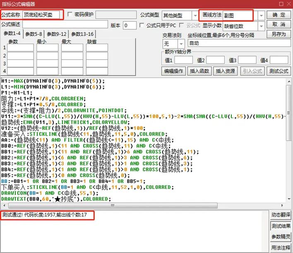293x253 pixels.
Task: Open the 参数13-16 tab
Action: tap(83, 34)
